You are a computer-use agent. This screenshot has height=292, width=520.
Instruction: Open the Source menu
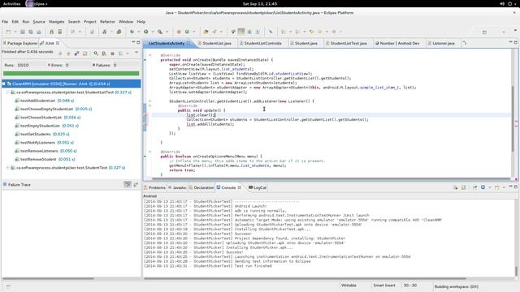pyautogui.click(x=39, y=22)
